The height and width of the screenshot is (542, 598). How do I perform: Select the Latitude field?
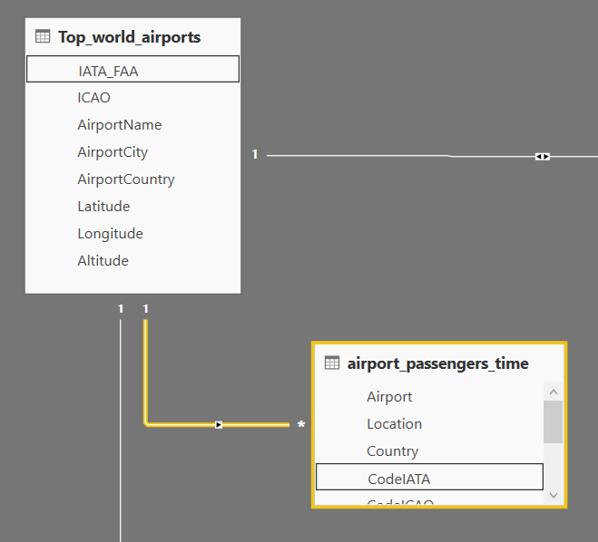click(103, 206)
